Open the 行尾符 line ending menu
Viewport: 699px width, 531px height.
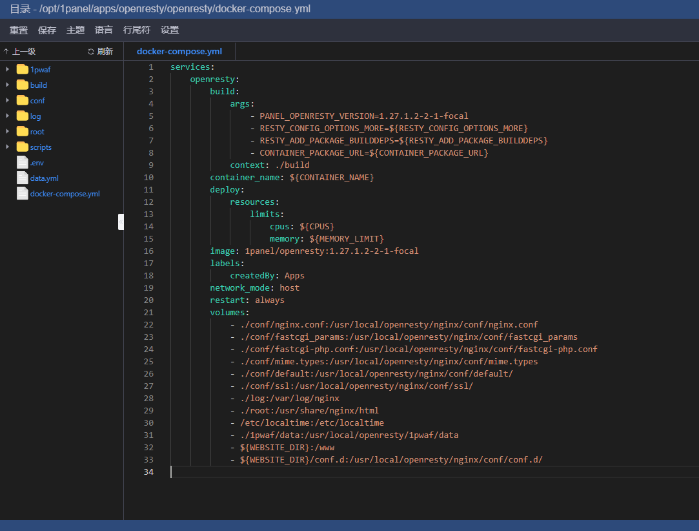point(137,30)
